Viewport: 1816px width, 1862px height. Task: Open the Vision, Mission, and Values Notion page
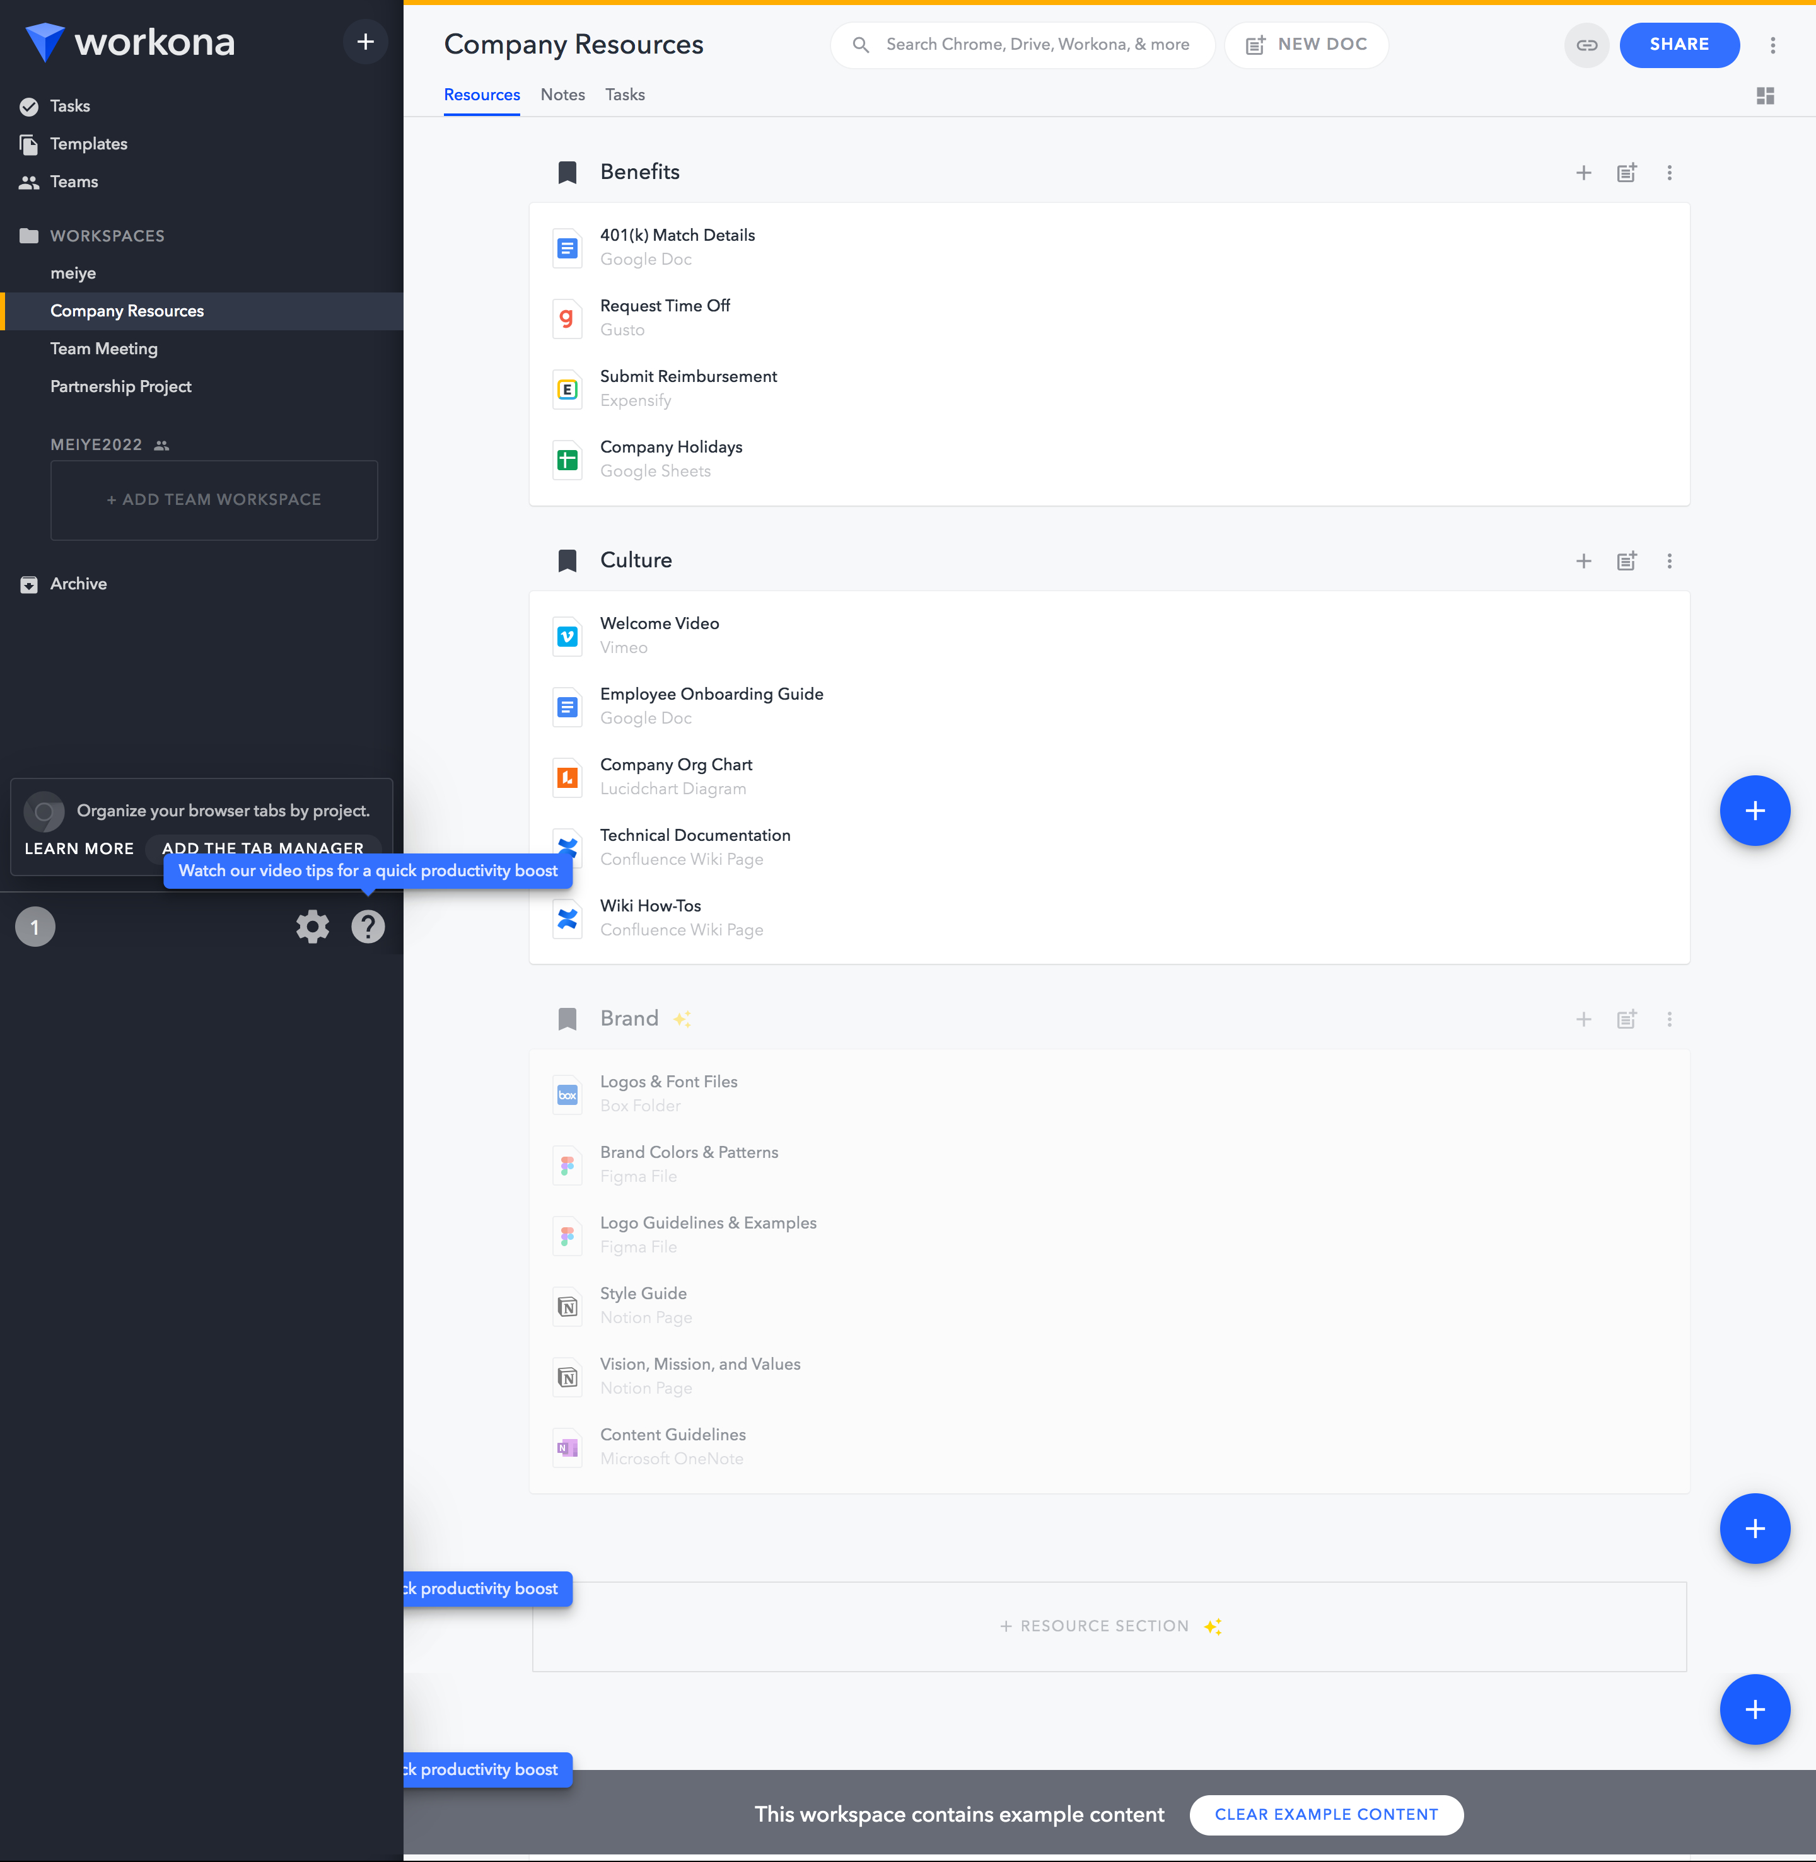pos(1109,1376)
